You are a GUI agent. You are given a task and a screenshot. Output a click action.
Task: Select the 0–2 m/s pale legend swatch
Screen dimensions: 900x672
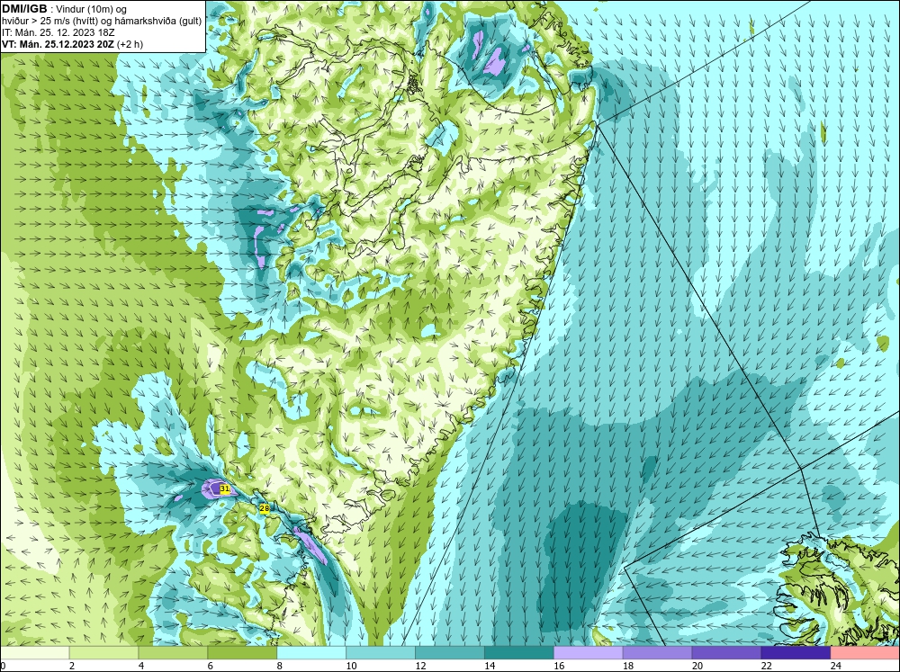[34, 653]
